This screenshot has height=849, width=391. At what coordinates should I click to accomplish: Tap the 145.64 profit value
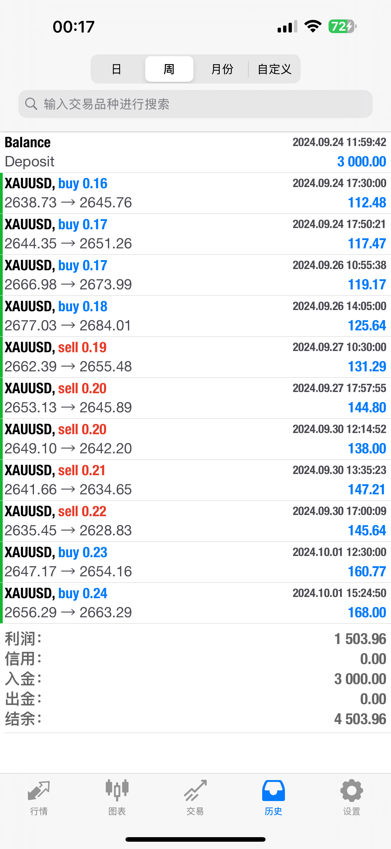pos(367,531)
